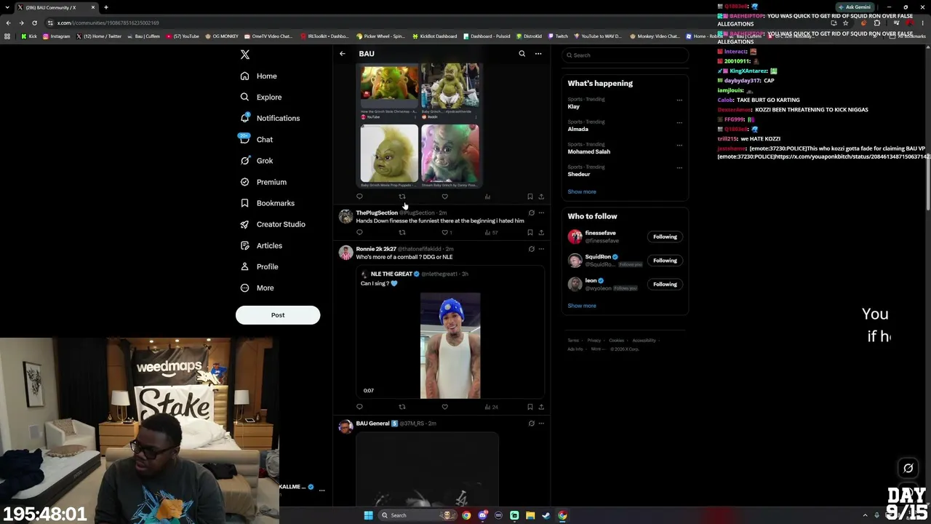Open Chat in sidebar
Screen dimensions: 931x524
[256, 139]
